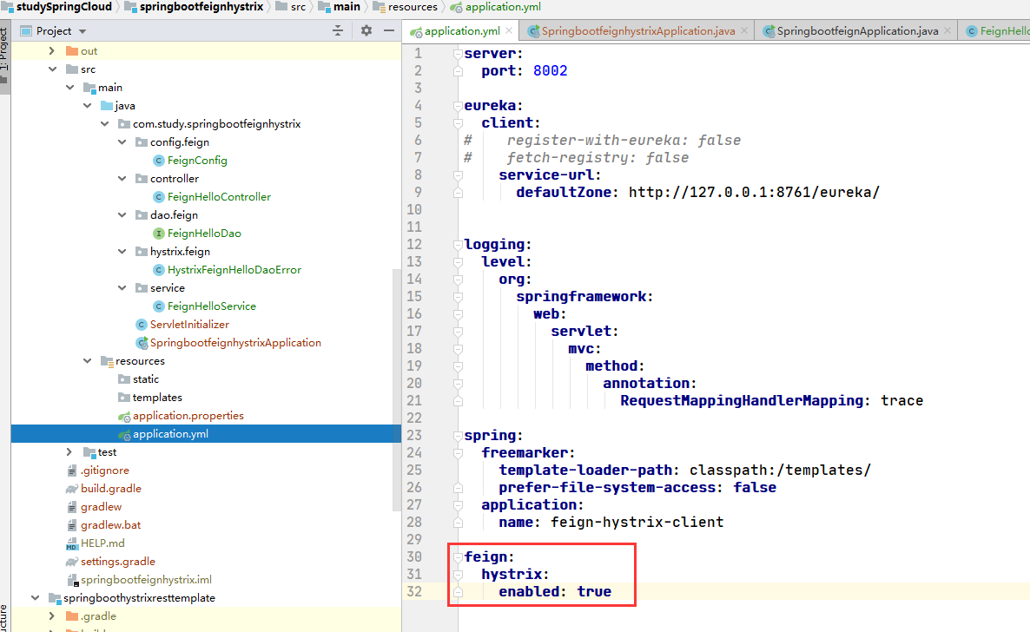1030x632 pixels.
Task: Click main breadcrumb
Action: [347, 7]
